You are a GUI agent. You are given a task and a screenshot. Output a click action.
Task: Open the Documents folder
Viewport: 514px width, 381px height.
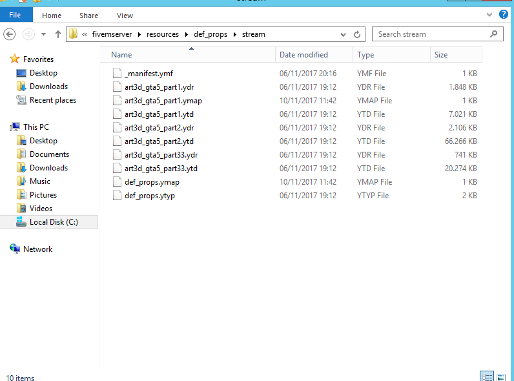49,154
